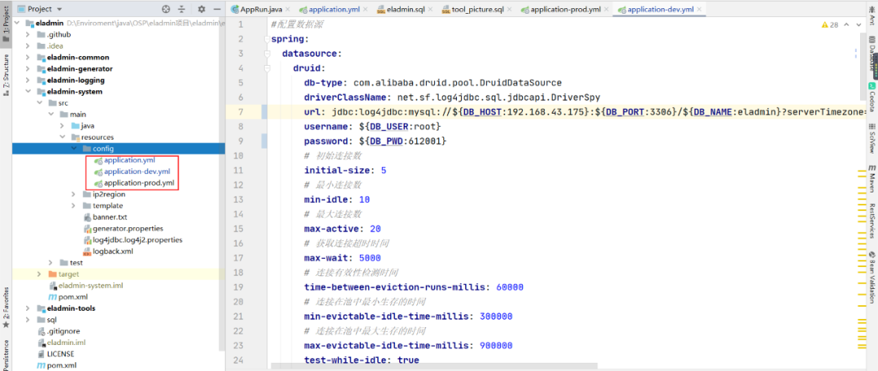Click the horizontal scrollbar under editor
Screen dimensions: 878x371
click(x=434, y=366)
